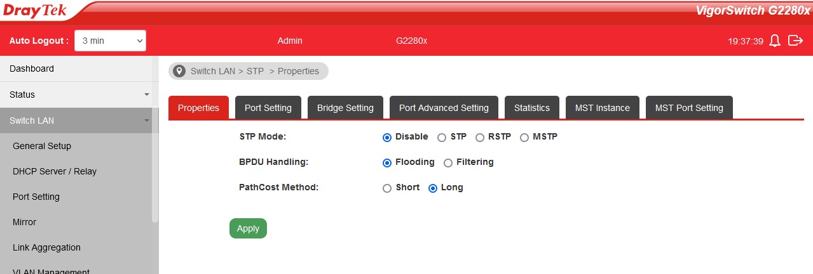Viewport: 813px width, 274px height.
Task: Select RSTP mode option
Action: (480, 137)
